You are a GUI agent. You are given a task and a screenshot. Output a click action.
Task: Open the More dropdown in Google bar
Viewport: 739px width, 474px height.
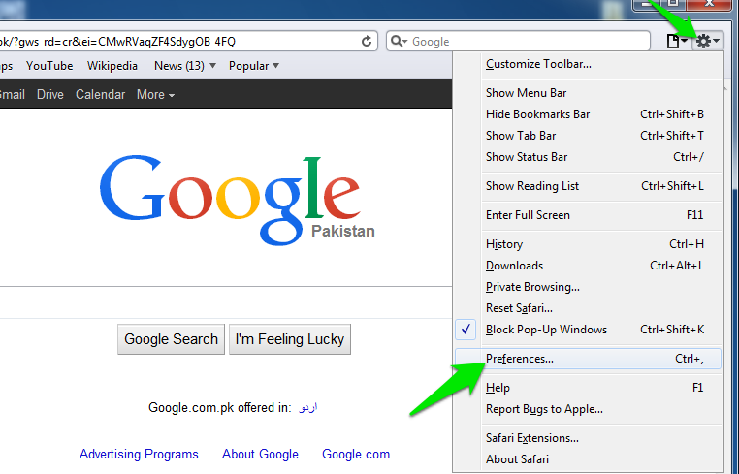point(155,94)
